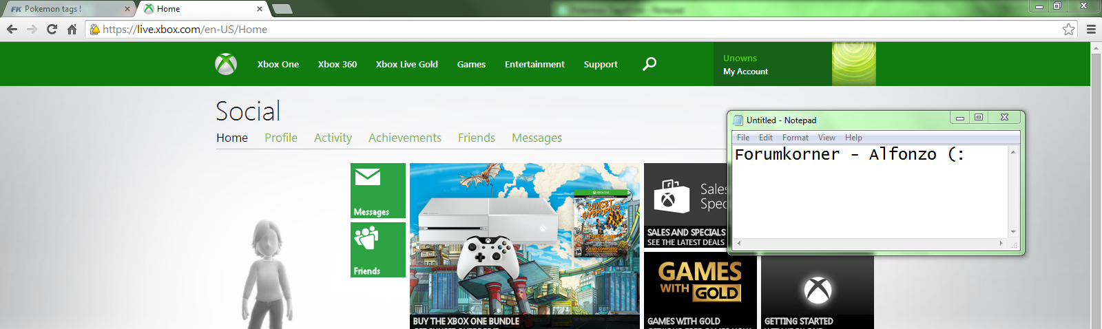Close the Notepad window
The width and height of the screenshot is (1102, 329).
click(1004, 118)
